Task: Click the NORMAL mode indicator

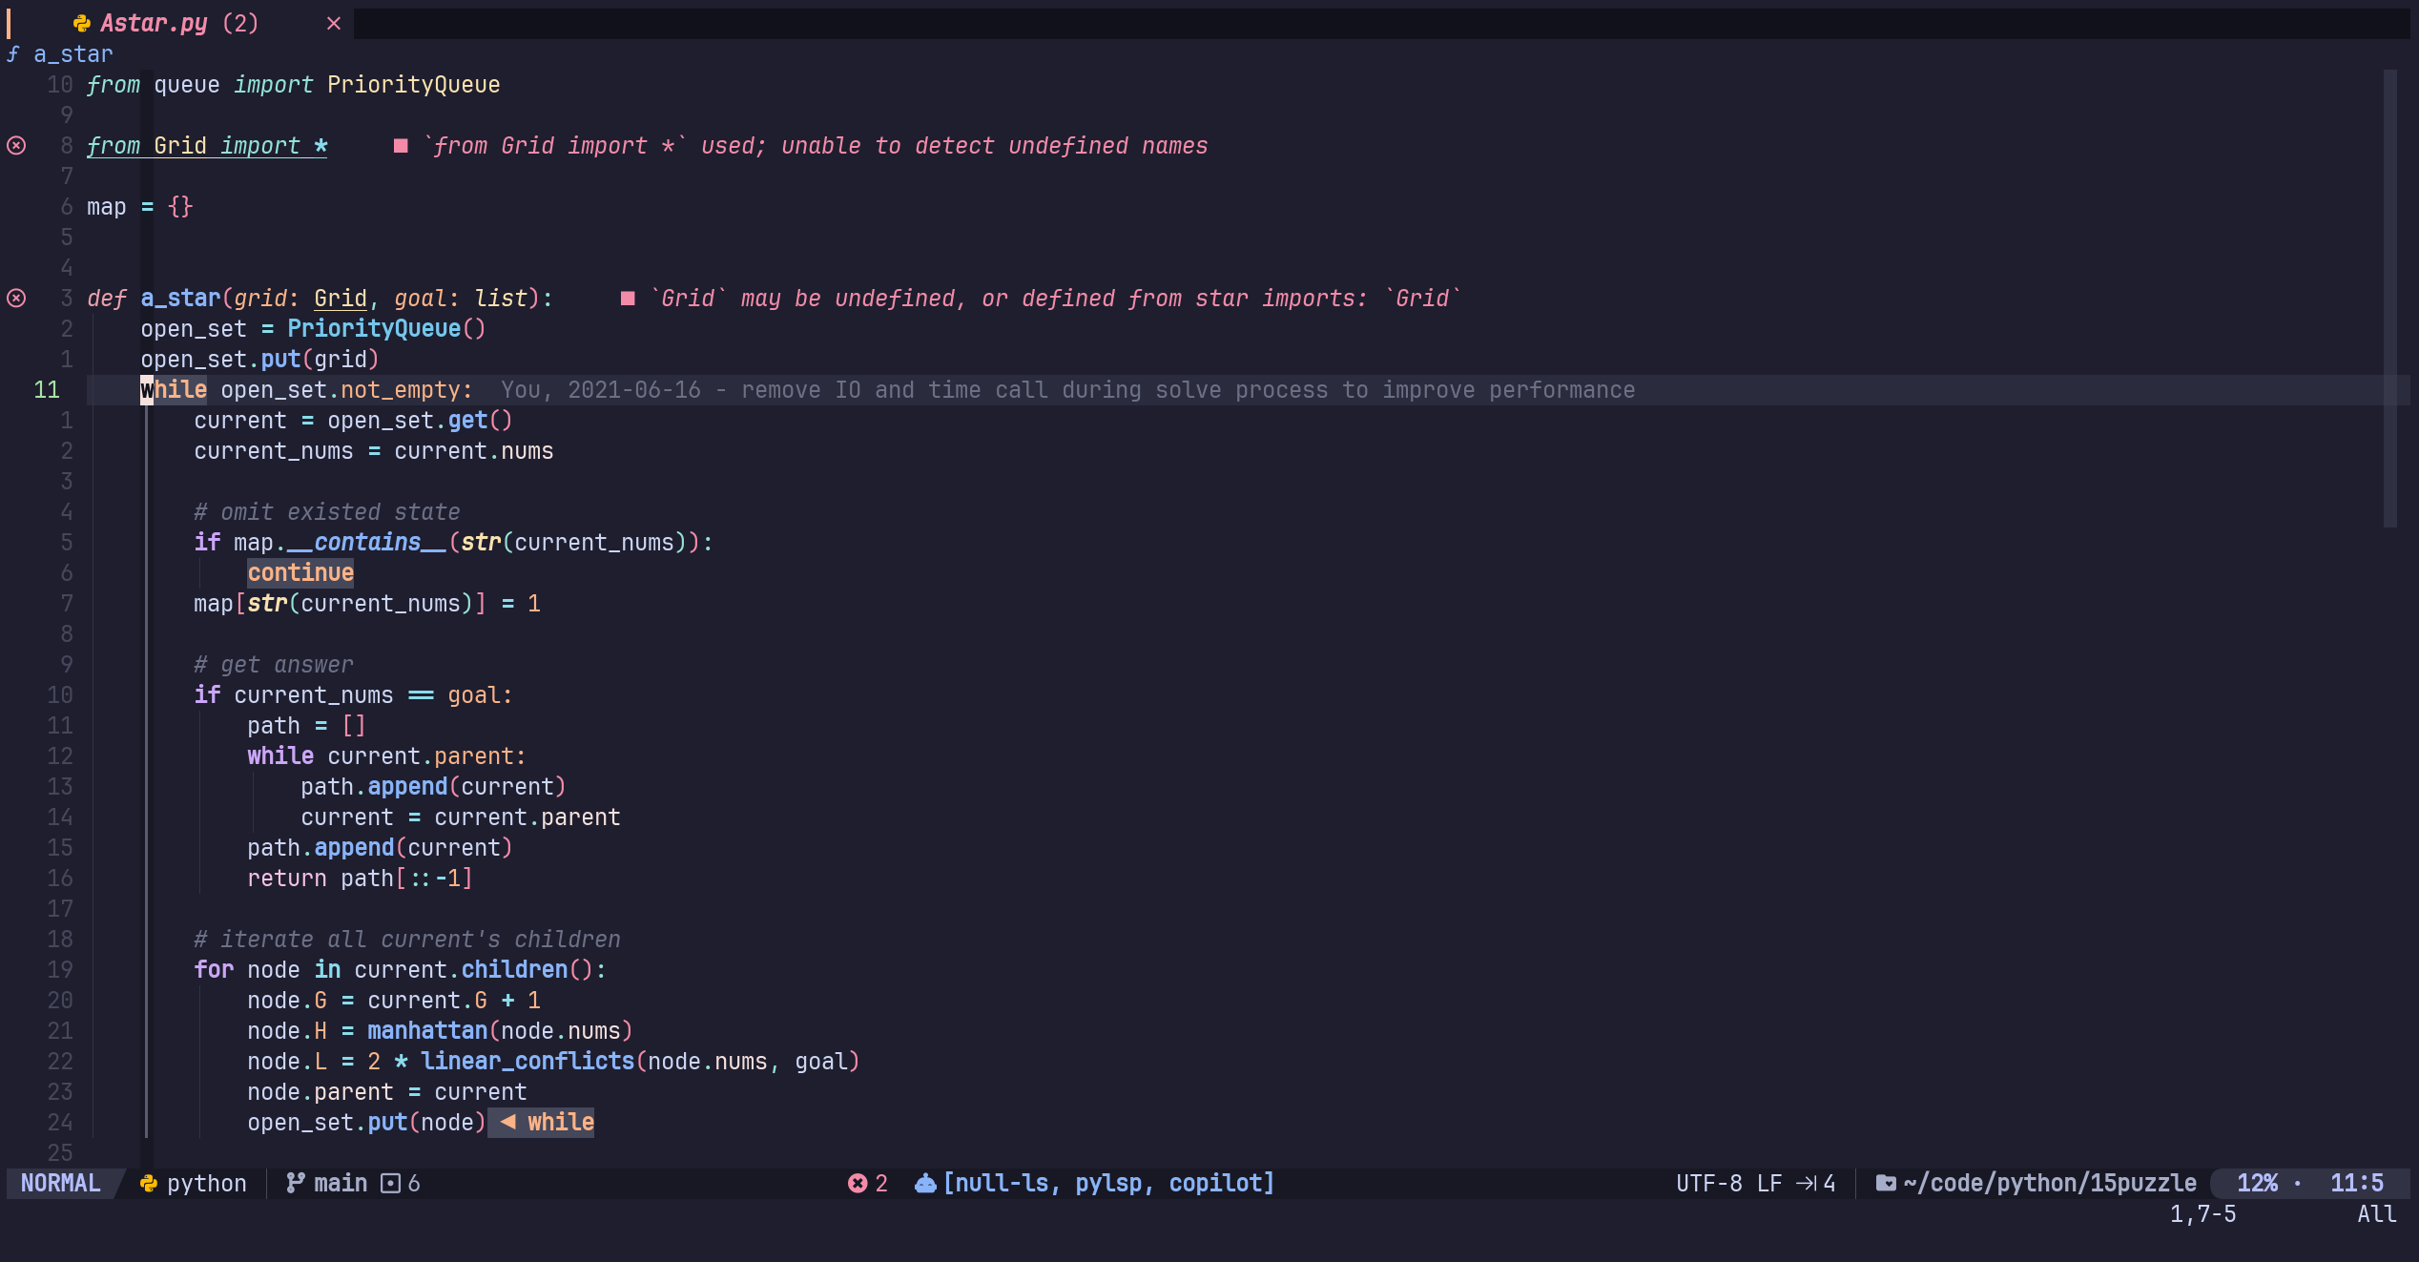Action: tap(60, 1184)
